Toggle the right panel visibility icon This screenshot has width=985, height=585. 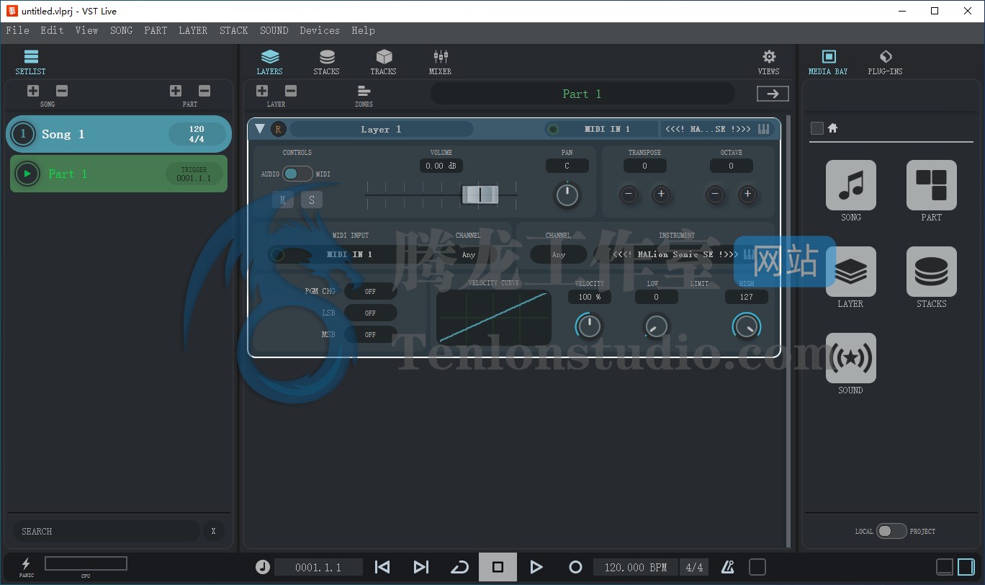point(966,567)
